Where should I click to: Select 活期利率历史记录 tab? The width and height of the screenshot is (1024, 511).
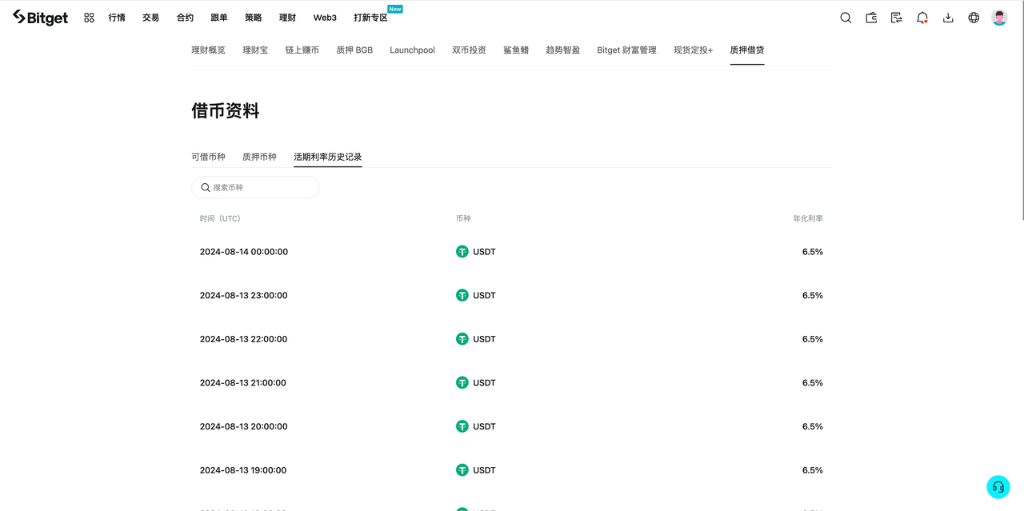click(328, 157)
